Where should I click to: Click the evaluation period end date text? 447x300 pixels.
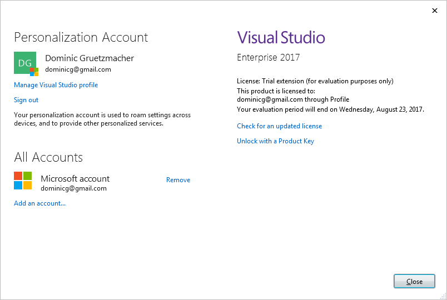(x=330, y=109)
